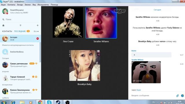Click Сегодня date link in chat
Image resolution: width=185 pixels, height=104 pixels.
coord(157,10)
